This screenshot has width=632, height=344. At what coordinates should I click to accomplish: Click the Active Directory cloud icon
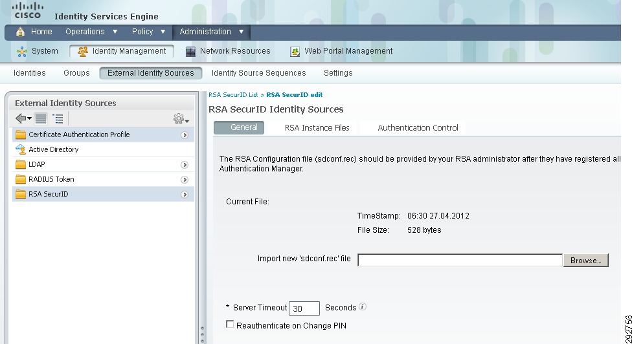(x=21, y=149)
